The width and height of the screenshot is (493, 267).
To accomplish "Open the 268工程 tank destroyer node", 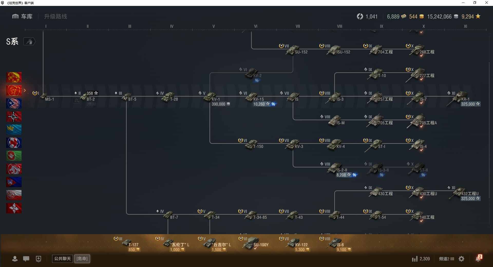I will click(418, 50).
